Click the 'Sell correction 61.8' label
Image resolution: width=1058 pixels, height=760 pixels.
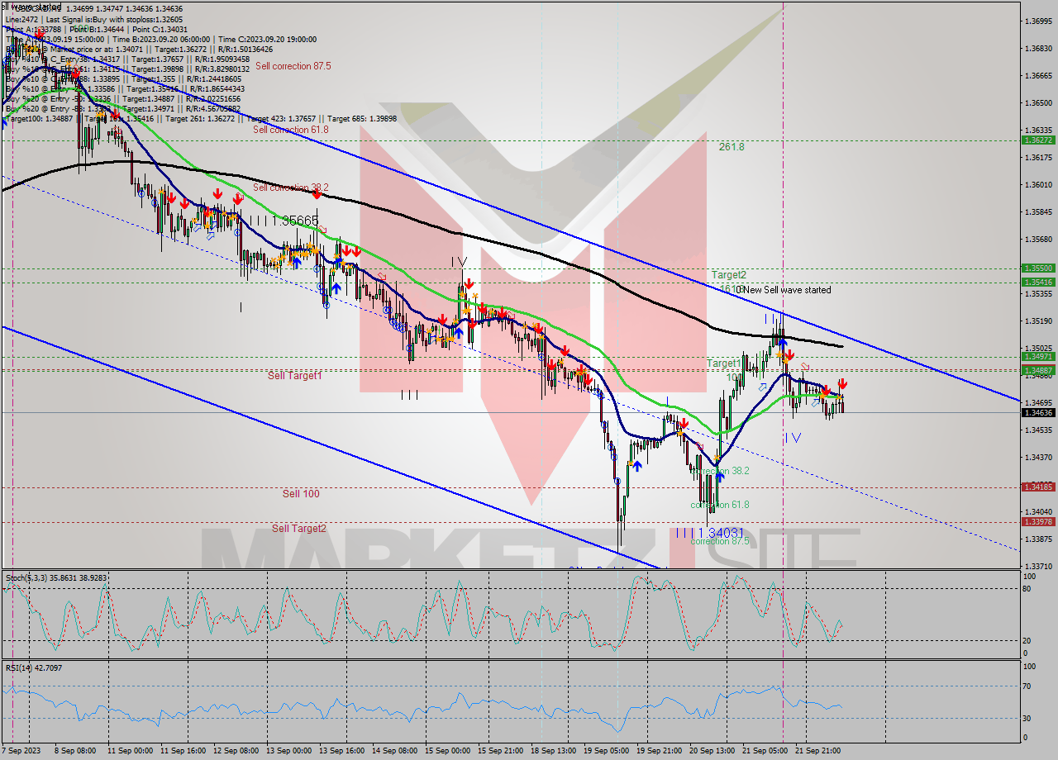[x=291, y=130]
